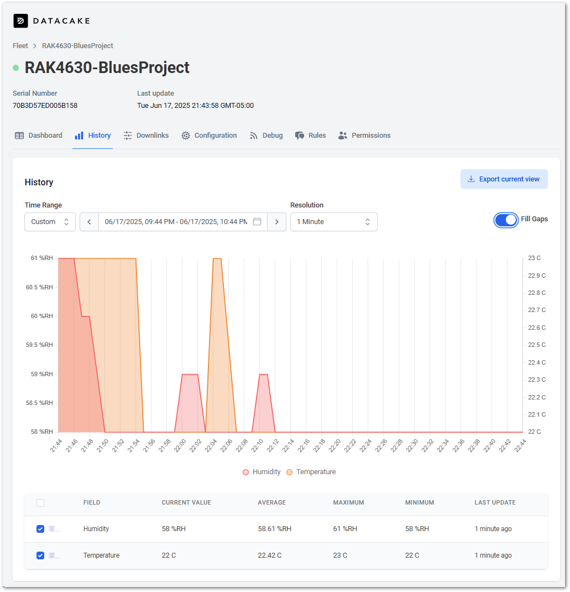Screen dimensions: 570x592
Task: Click RAK4630-BluesProject breadcrumb link
Action: click(x=77, y=46)
